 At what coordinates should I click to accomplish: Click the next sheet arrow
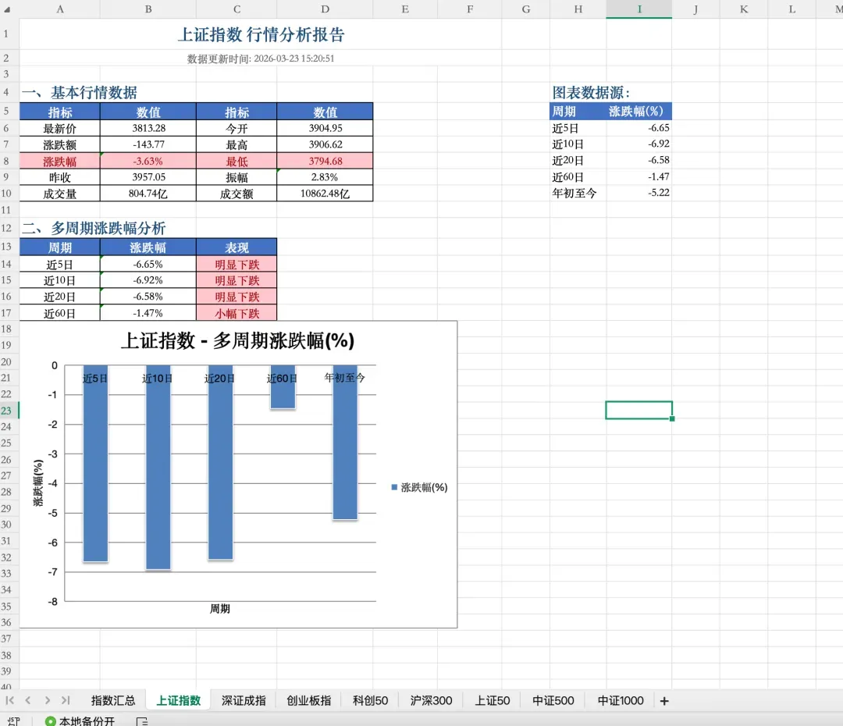point(47,700)
